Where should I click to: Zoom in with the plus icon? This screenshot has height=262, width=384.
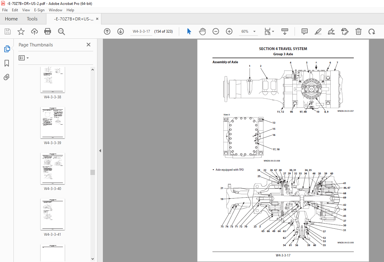(x=229, y=31)
